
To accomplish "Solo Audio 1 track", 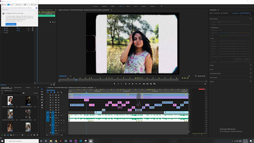I will 61,115.
